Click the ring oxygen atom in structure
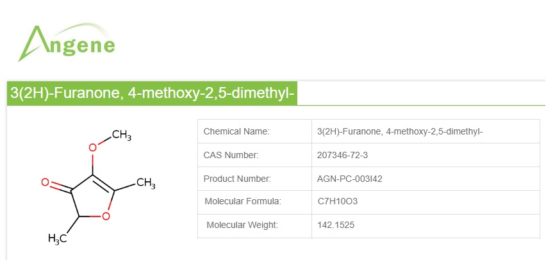Viewport: 546px width, 260px height. (x=106, y=216)
